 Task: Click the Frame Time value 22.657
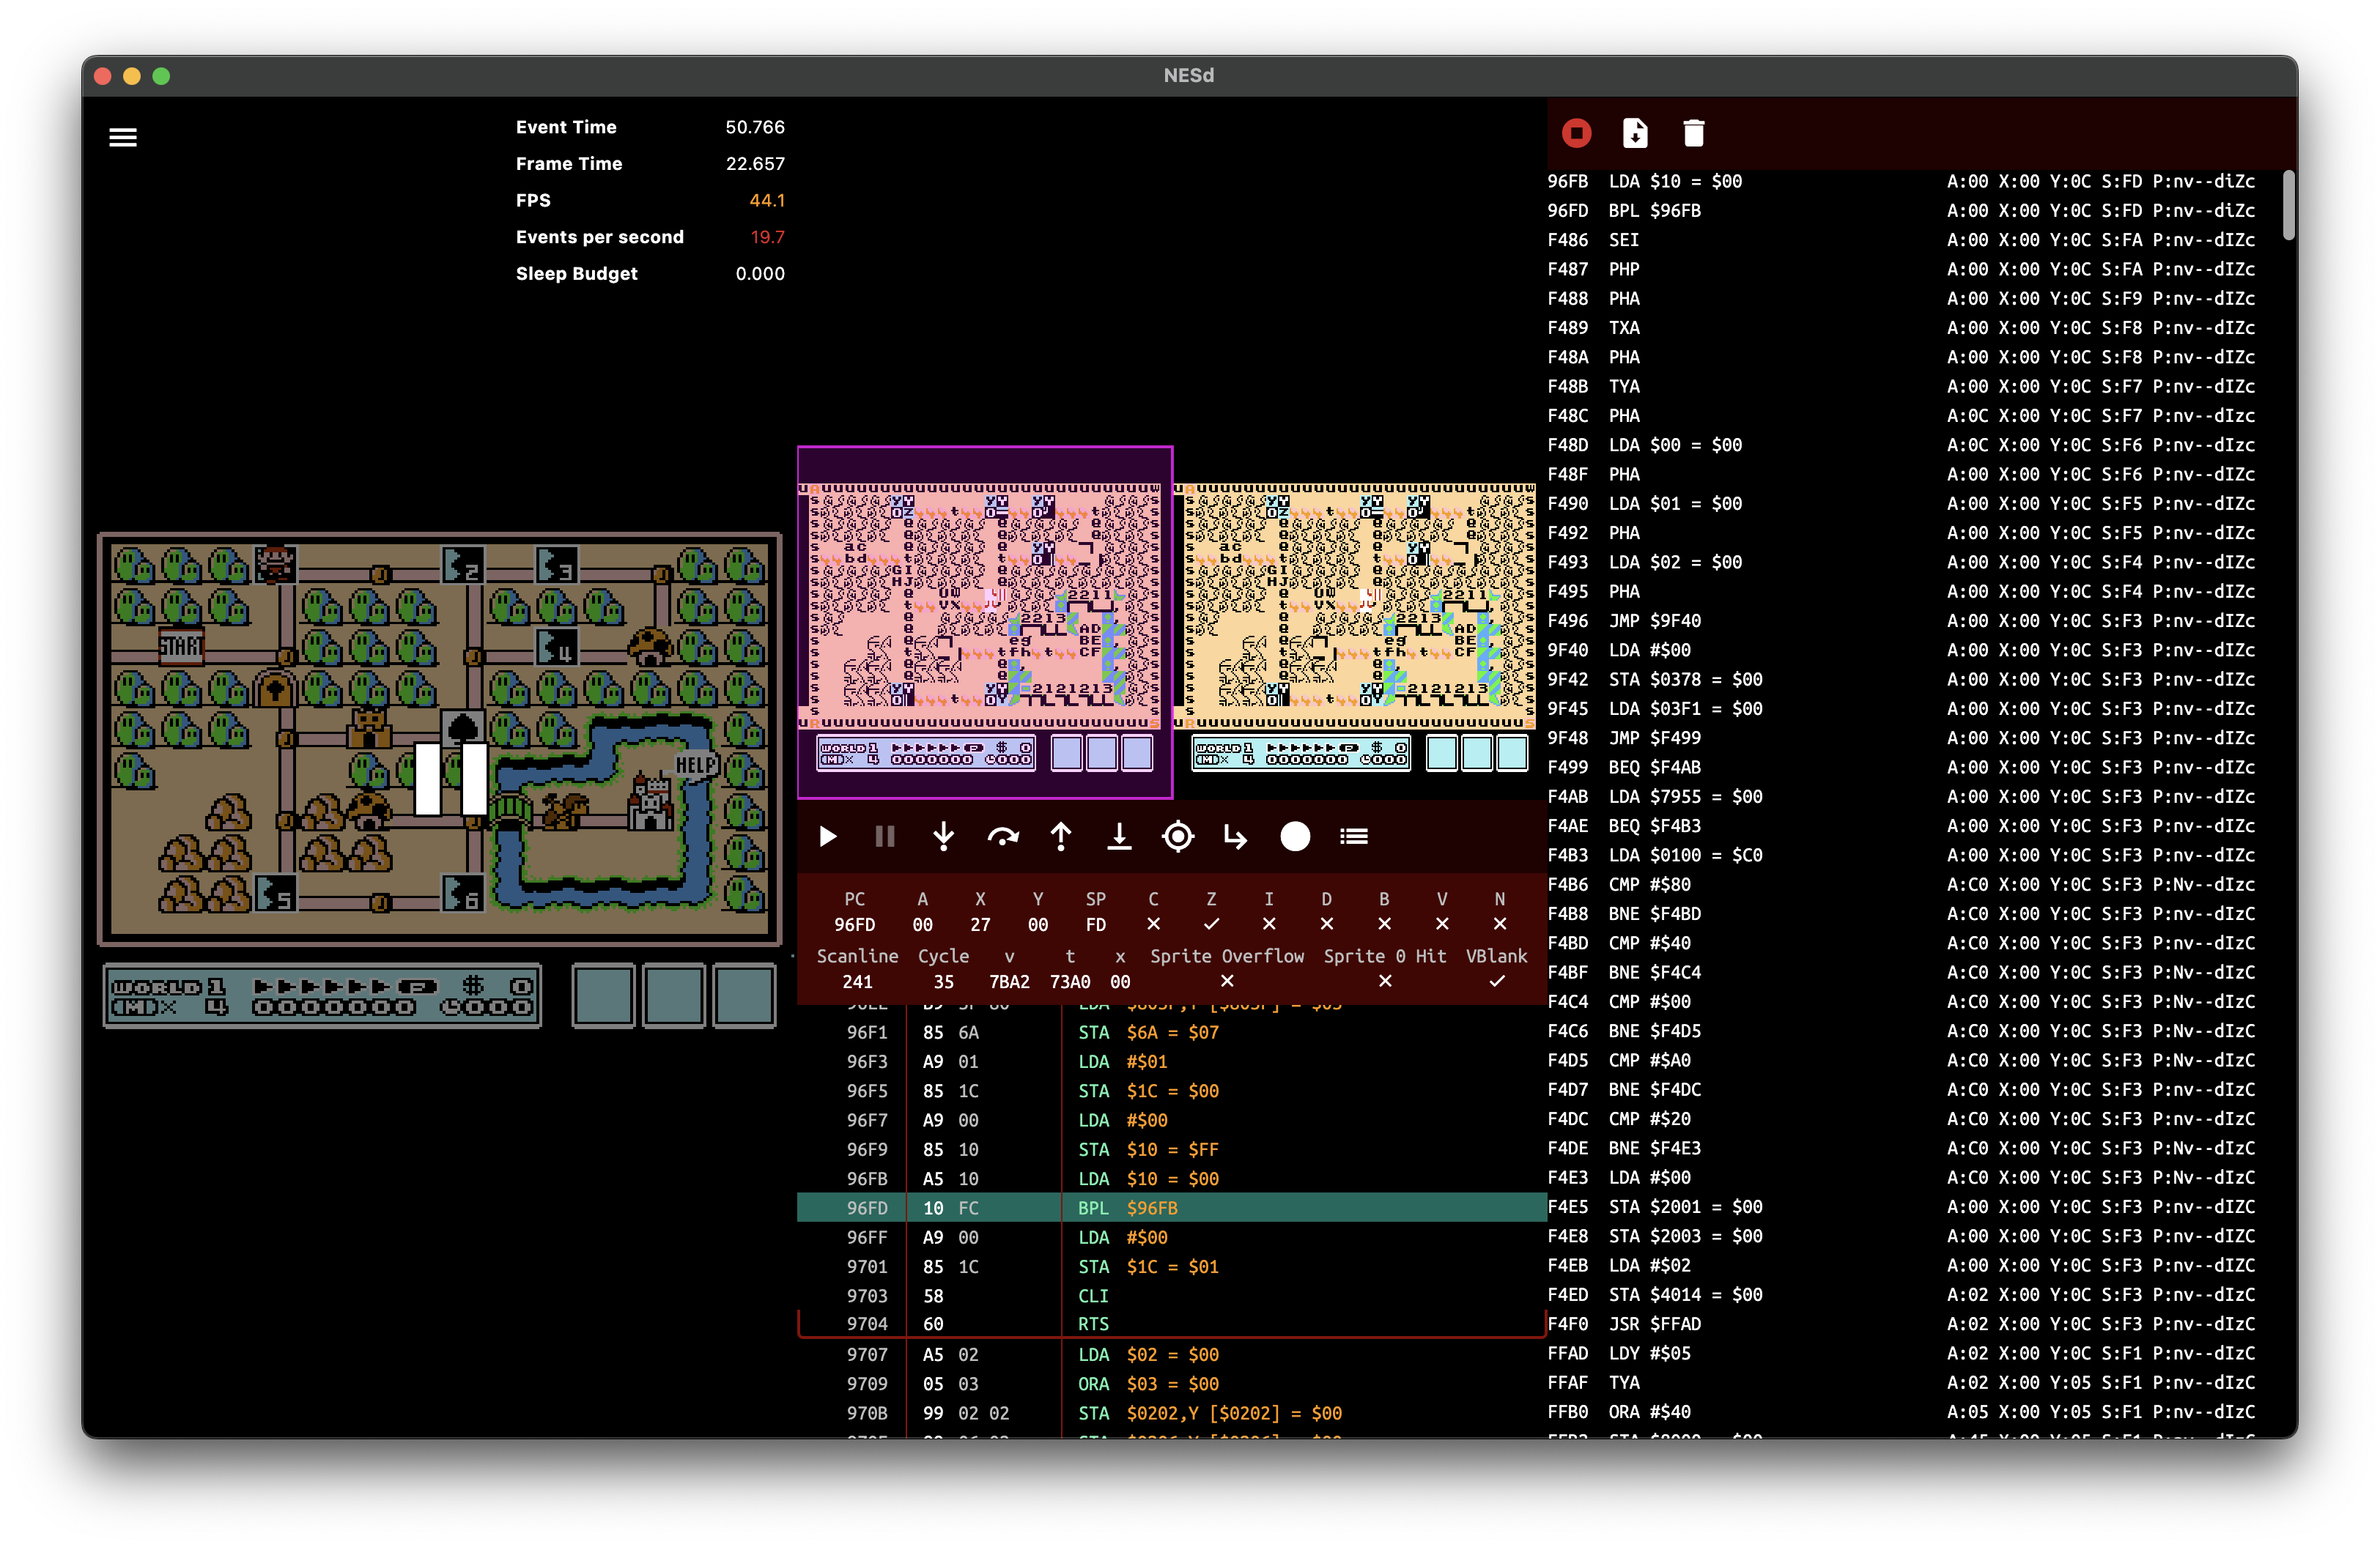(x=755, y=164)
